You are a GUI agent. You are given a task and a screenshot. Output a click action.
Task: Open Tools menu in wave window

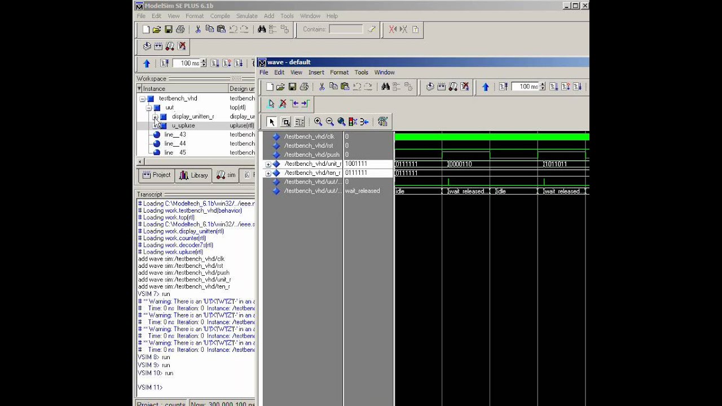pyautogui.click(x=361, y=72)
